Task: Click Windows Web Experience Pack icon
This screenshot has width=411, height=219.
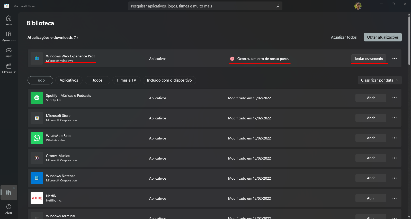Action: (x=37, y=58)
